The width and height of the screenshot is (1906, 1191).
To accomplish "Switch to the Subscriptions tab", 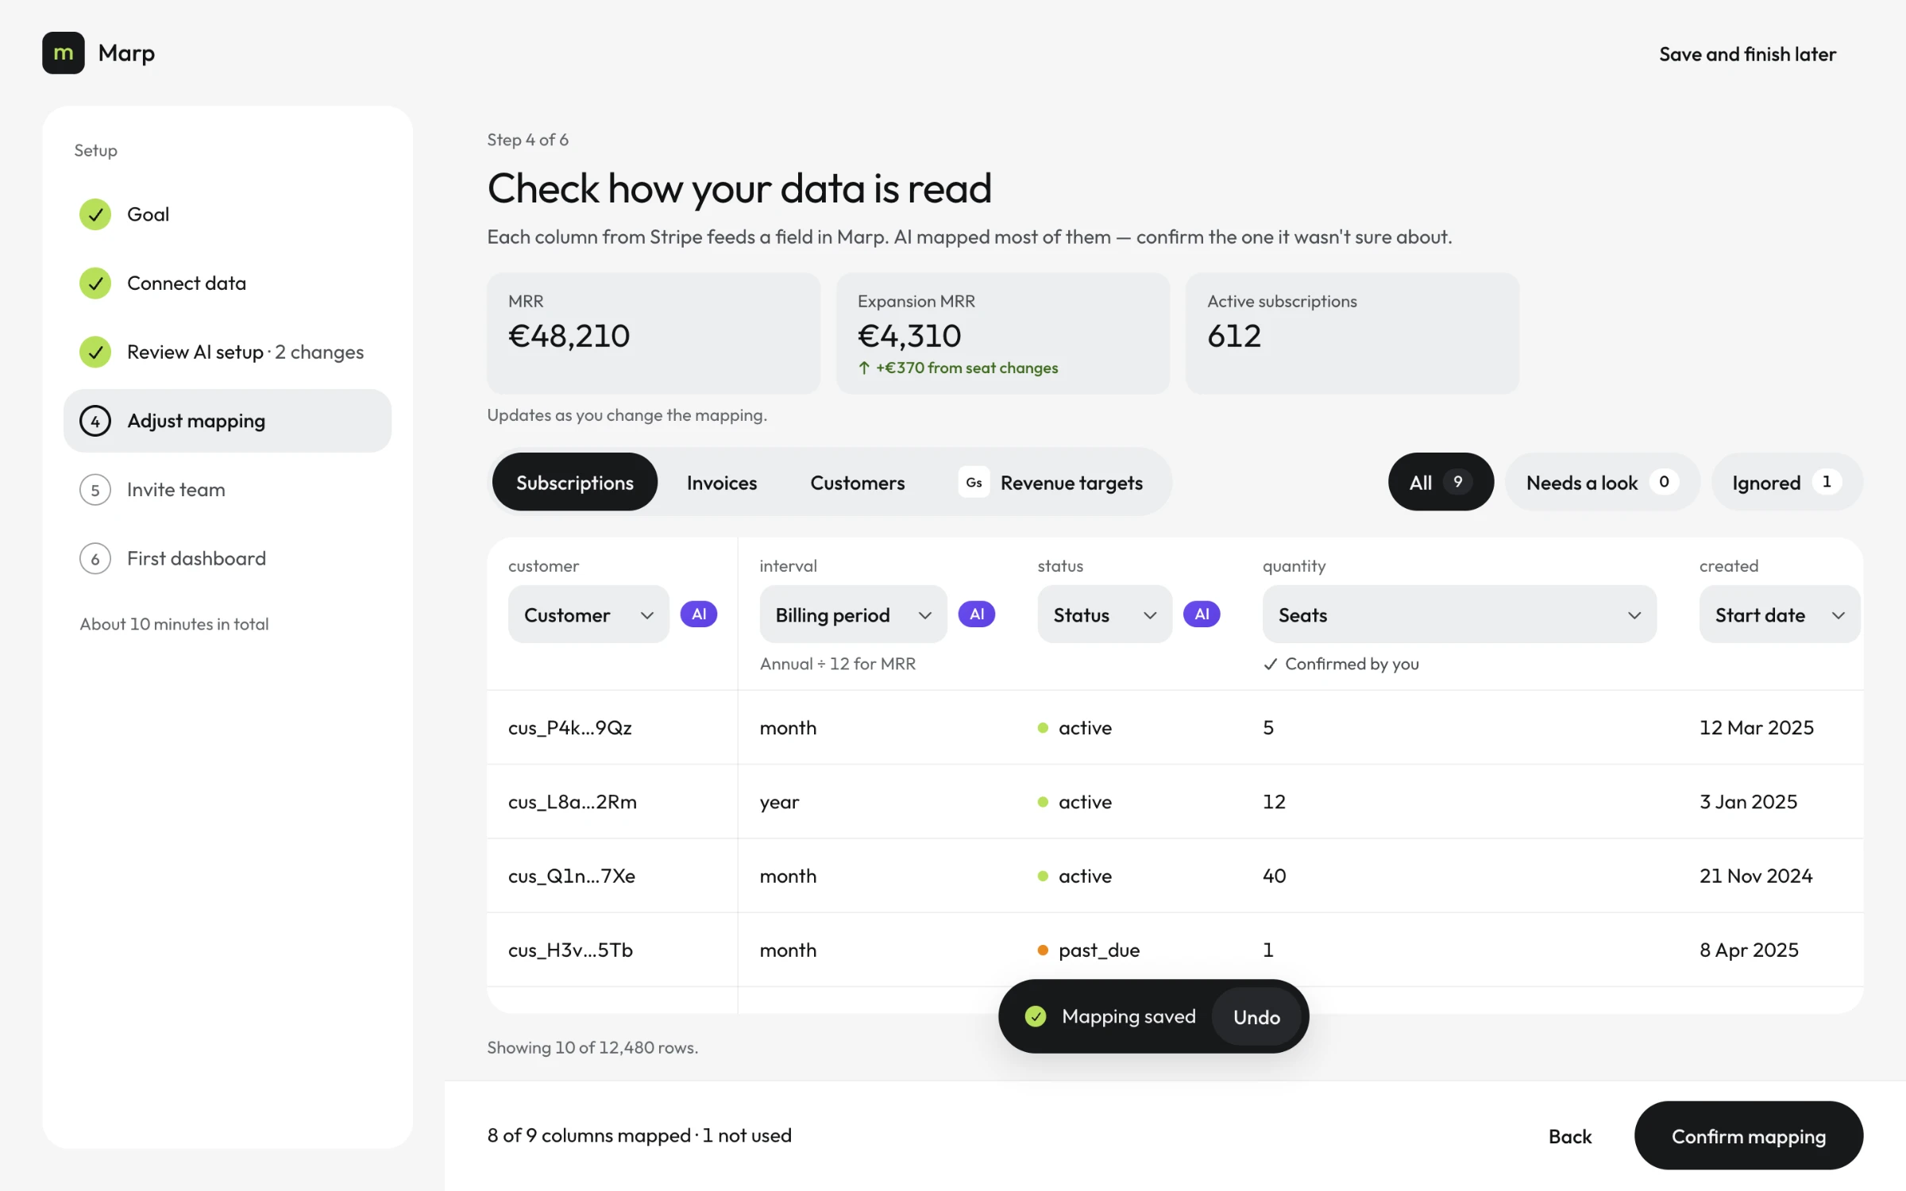I will click(575, 482).
